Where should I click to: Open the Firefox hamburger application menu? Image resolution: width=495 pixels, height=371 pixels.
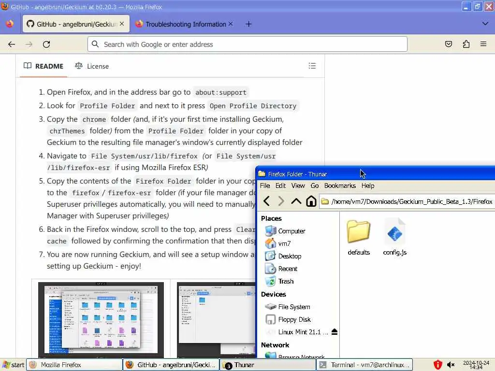[x=483, y=44]
